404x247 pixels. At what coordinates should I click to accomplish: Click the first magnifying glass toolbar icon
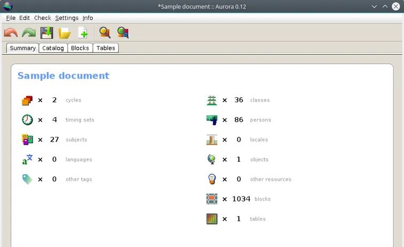[105, 33]
